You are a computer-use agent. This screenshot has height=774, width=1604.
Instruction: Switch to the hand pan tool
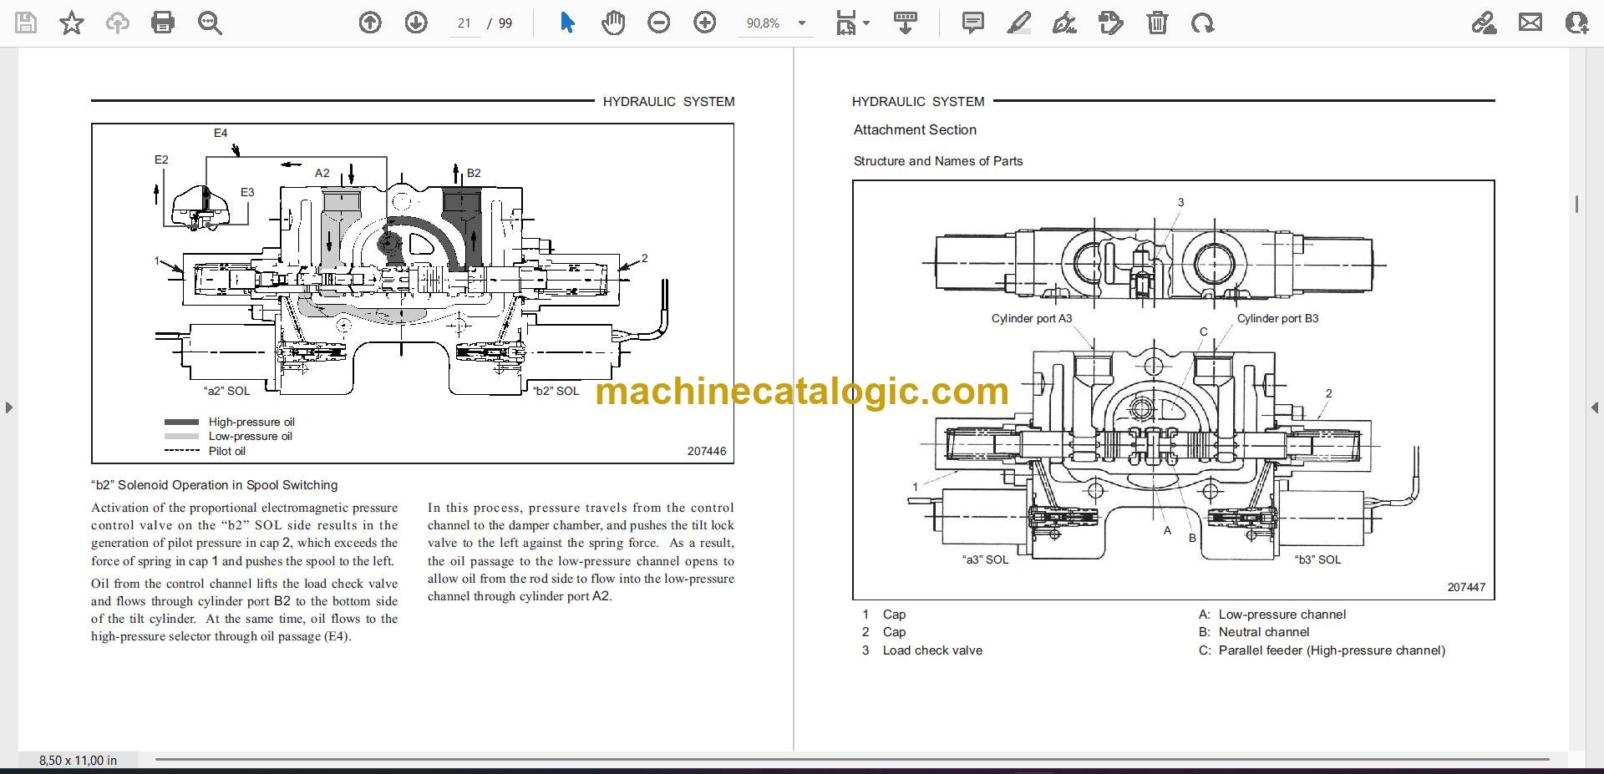pyautogui.click(x=613, y=23)
